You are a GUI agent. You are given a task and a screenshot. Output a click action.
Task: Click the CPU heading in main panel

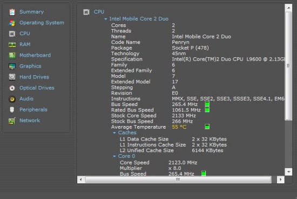coord(99,12)
